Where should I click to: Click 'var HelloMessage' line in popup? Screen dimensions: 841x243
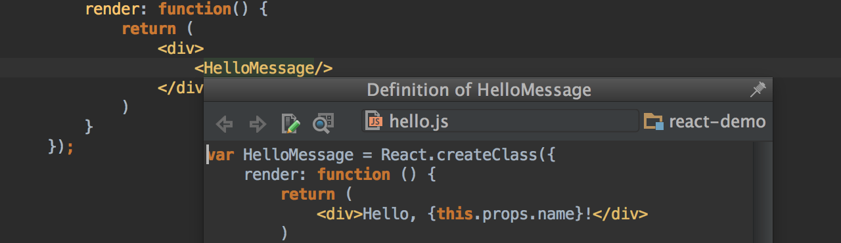point(381,155)
